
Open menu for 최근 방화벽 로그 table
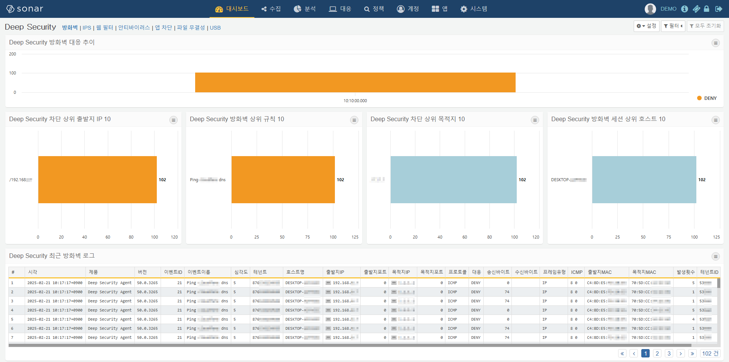tap(715, 256)
